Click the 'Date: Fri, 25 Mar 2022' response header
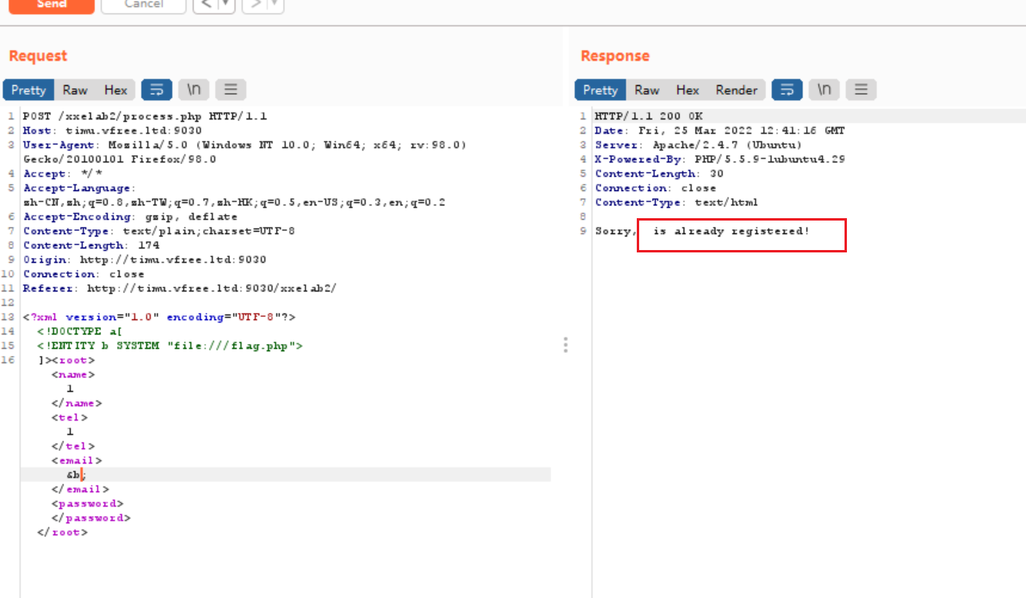This screenshot has height=598, width=1026. click(x=720, y=131)
